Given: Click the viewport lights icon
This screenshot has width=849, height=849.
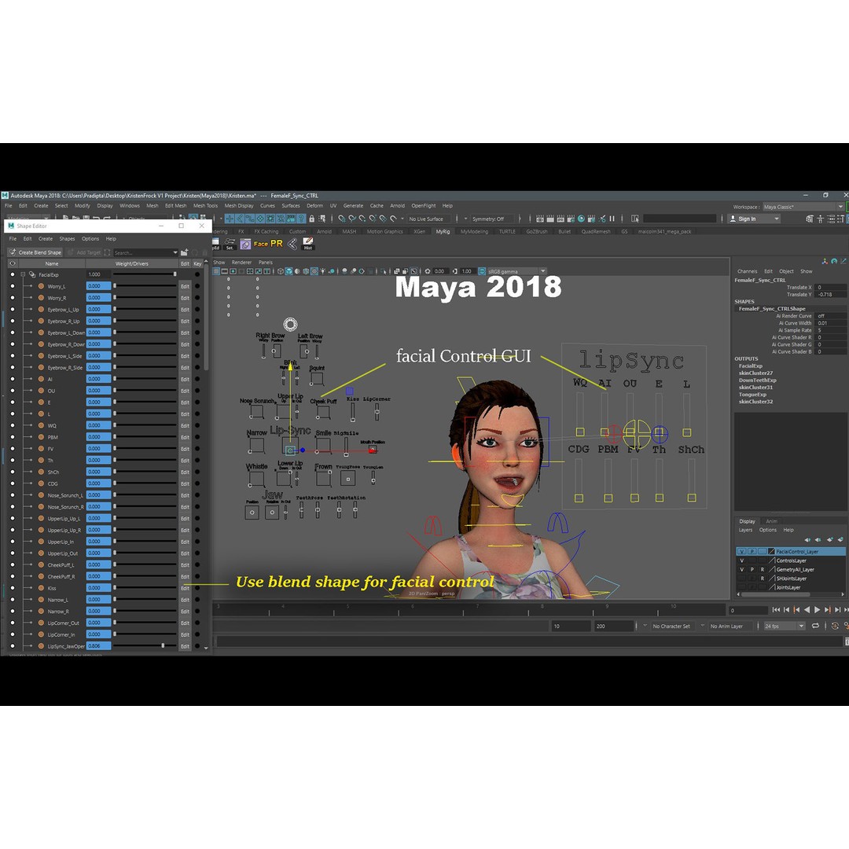Looking at the screenshot, I should [323, 271].
